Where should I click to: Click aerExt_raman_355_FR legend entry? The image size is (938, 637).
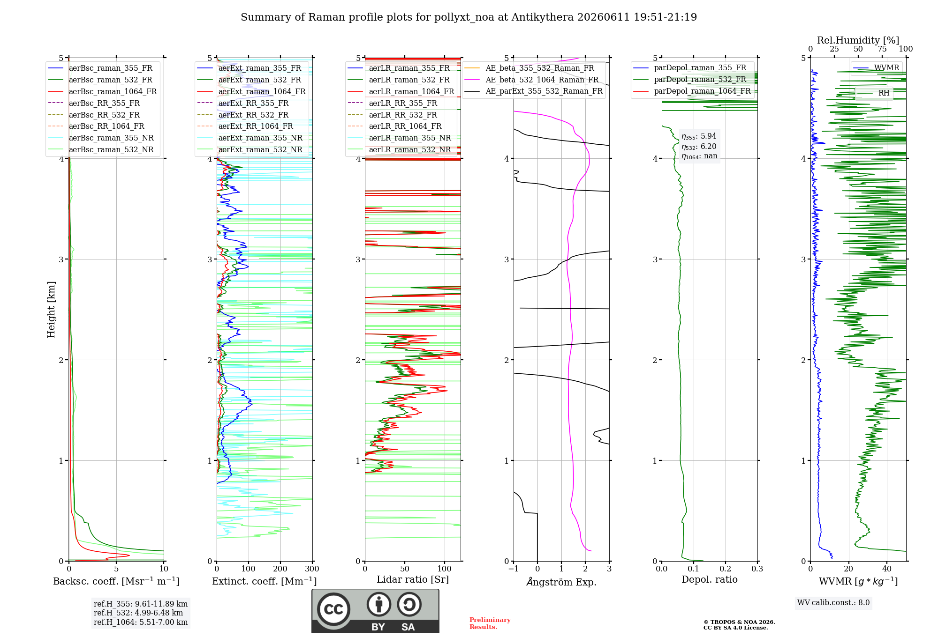click(249, 68)
